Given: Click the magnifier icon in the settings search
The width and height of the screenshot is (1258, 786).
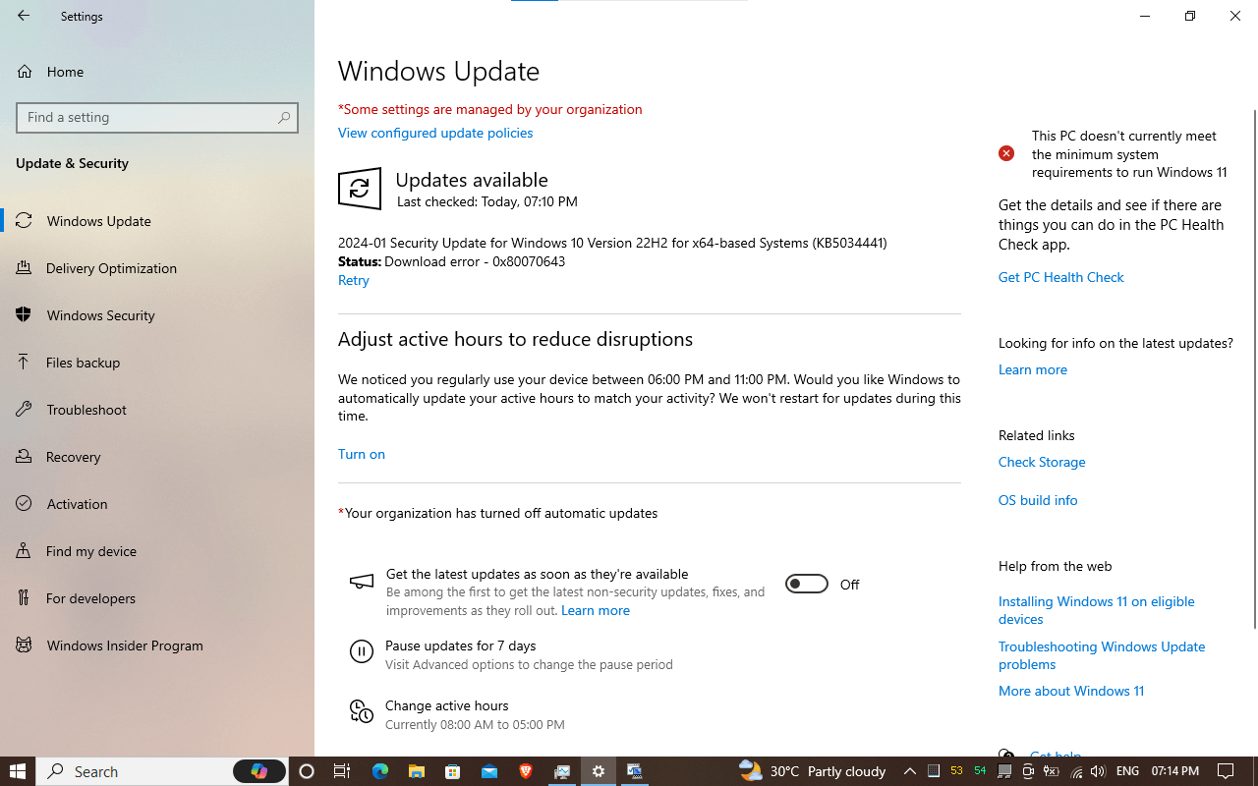Looking at the screenshot, I should coord(284,117).
